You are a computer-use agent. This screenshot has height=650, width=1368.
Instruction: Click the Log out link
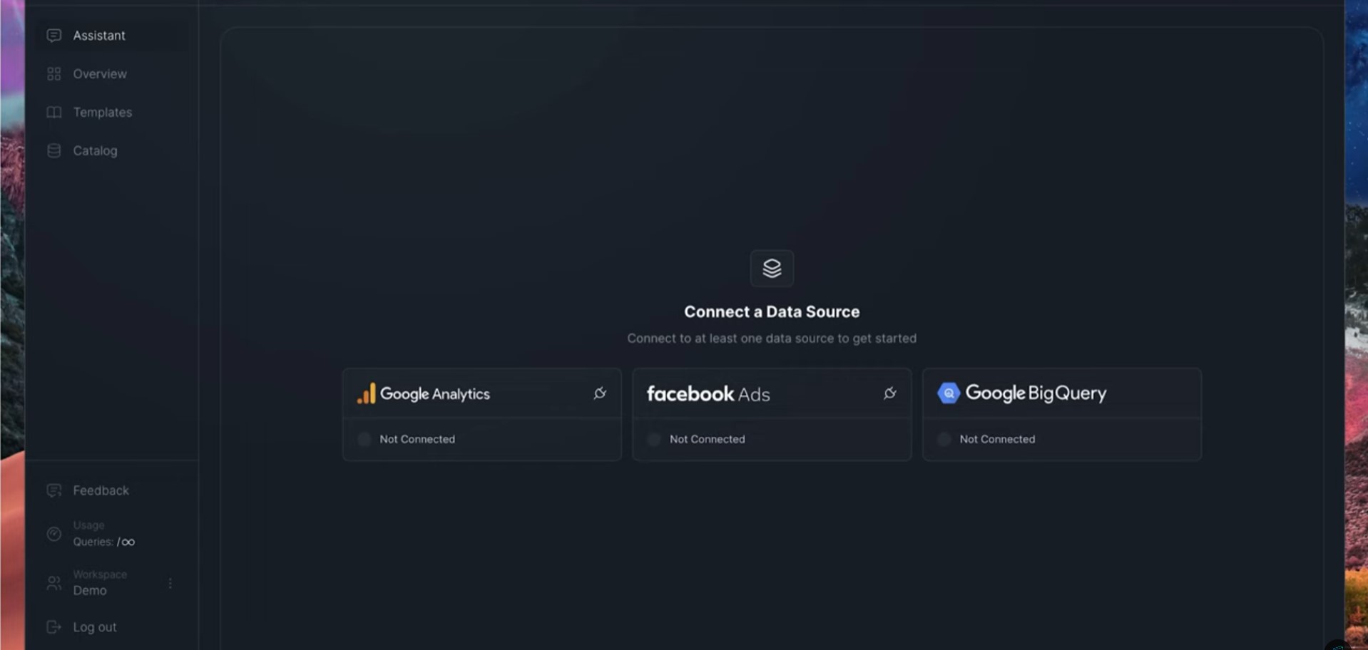[95, 627]
